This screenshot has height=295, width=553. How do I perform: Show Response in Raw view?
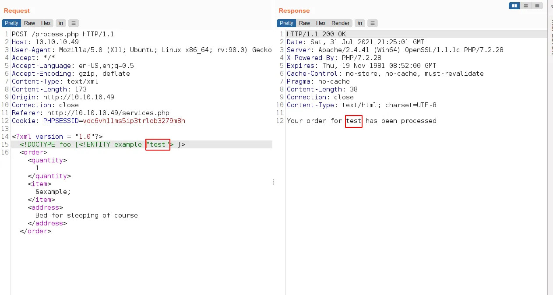tap(305, 23)
